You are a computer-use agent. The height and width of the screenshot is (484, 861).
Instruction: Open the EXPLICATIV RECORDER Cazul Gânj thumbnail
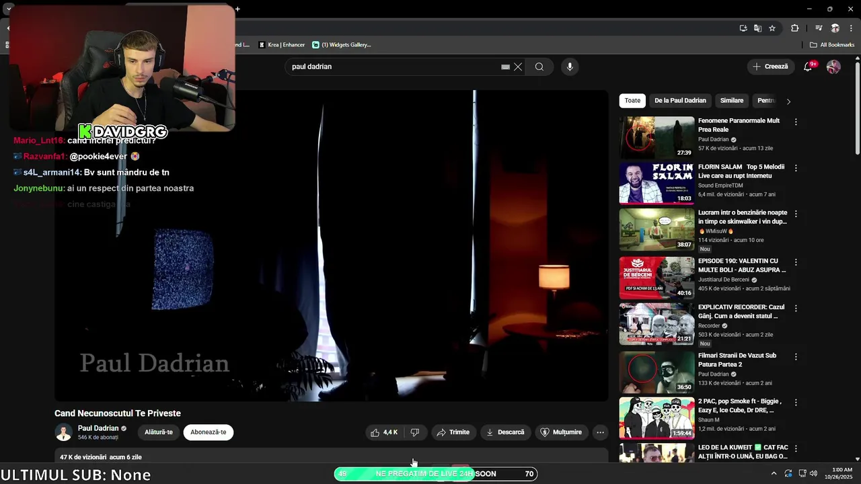click(x=657, y=324)
